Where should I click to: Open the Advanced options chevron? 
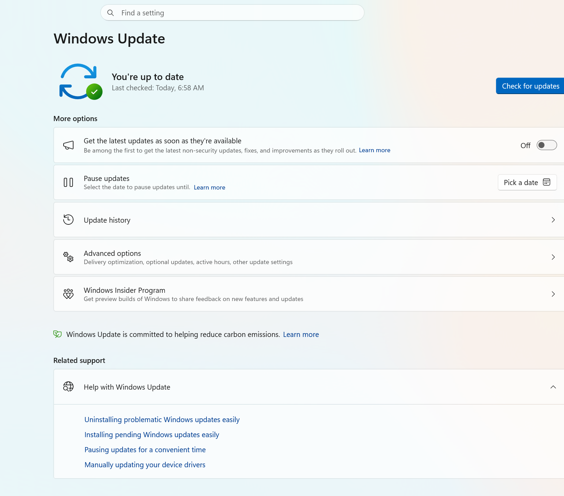click(553, 257)
